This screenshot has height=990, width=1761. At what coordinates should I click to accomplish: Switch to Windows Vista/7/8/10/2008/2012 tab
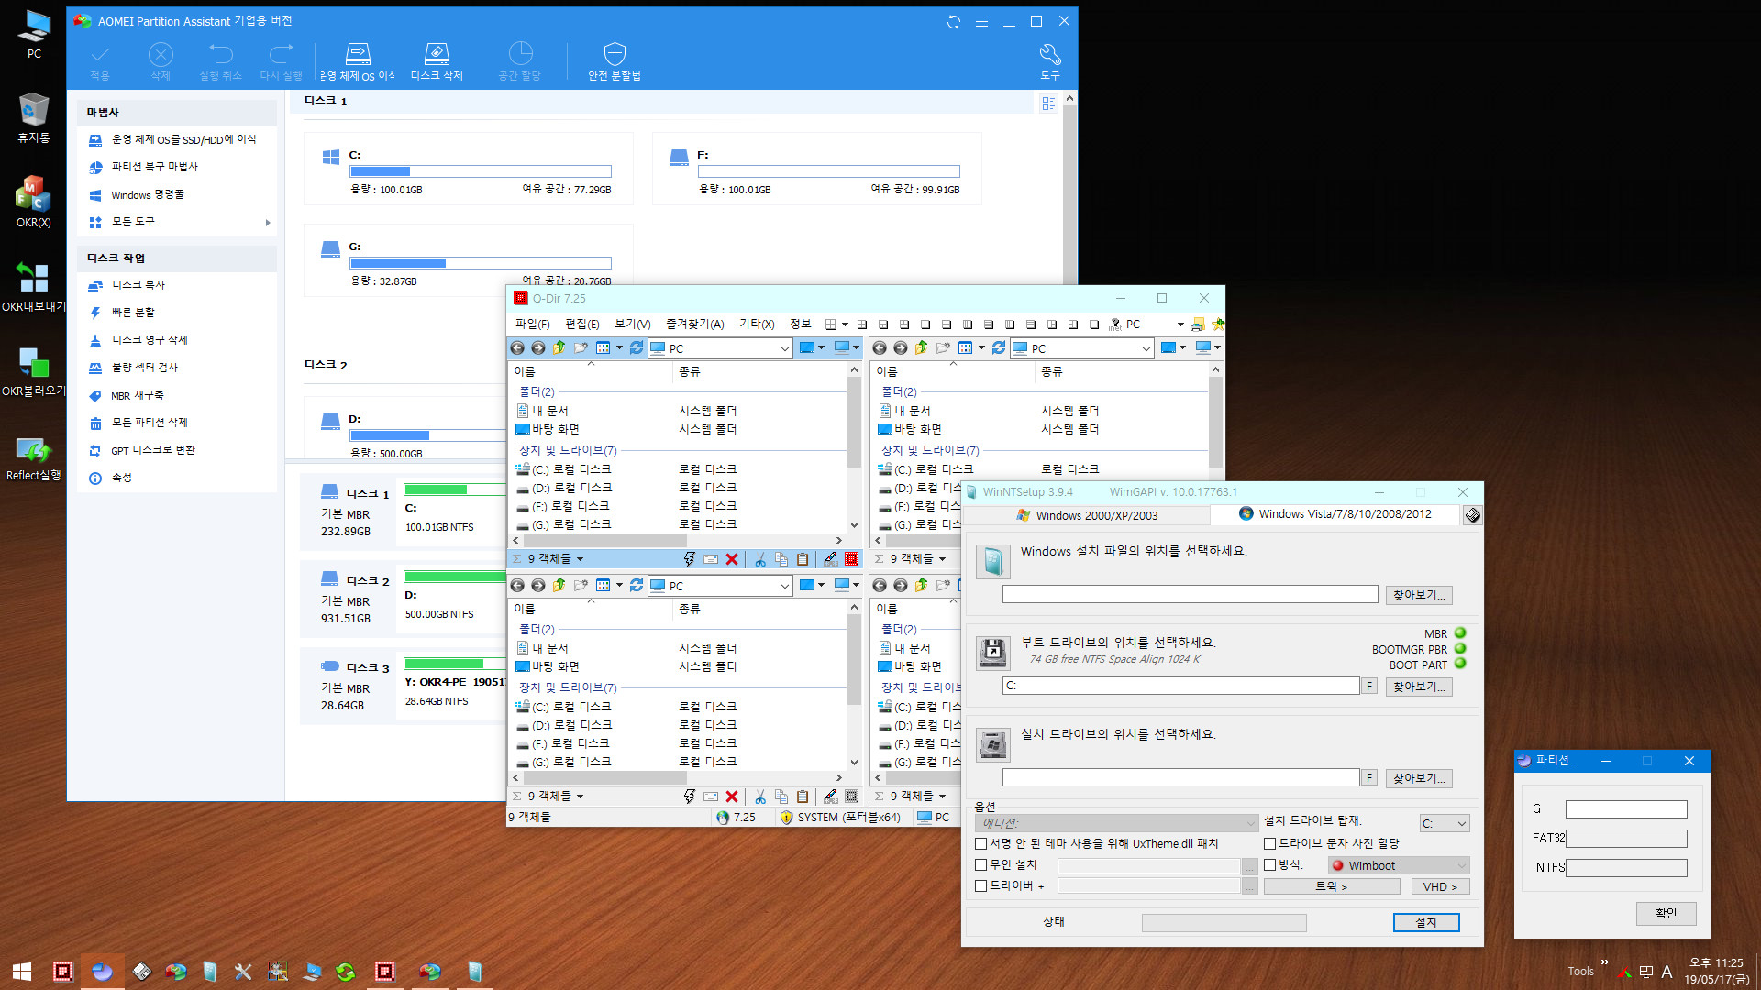click(x=1335, y=514)
